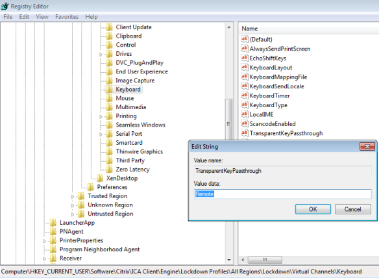The width and height of the screenshot is (379, 278).
Task: Expand the Unknown Region node
Action: tap(73, 205)
